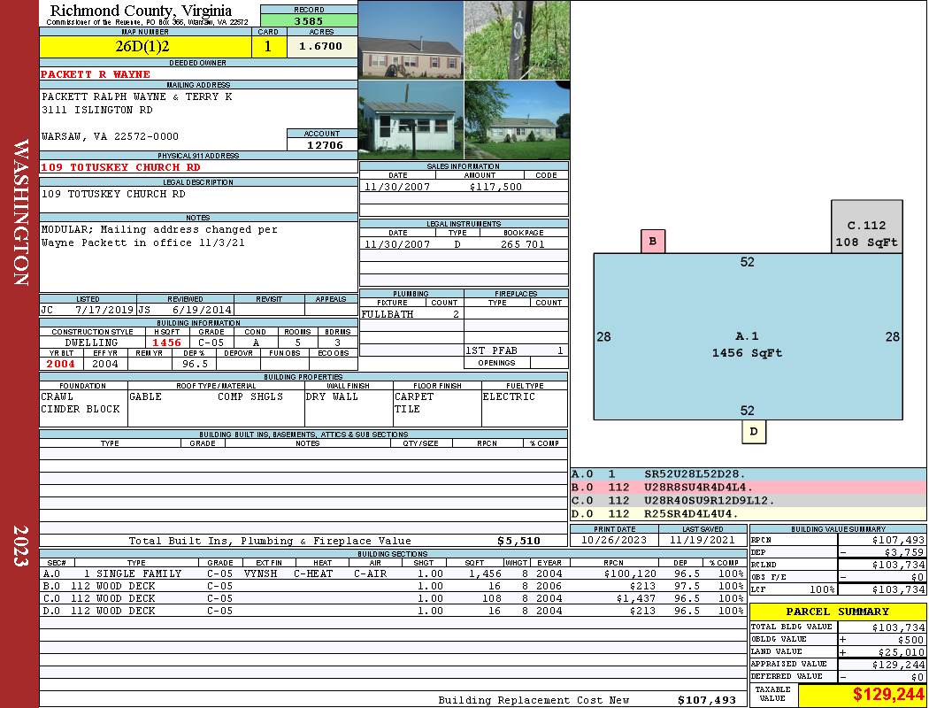The height and width of the screenshot is (708, 929).
Task: Select the pink B.0 sketch code line
Action: 748,487
